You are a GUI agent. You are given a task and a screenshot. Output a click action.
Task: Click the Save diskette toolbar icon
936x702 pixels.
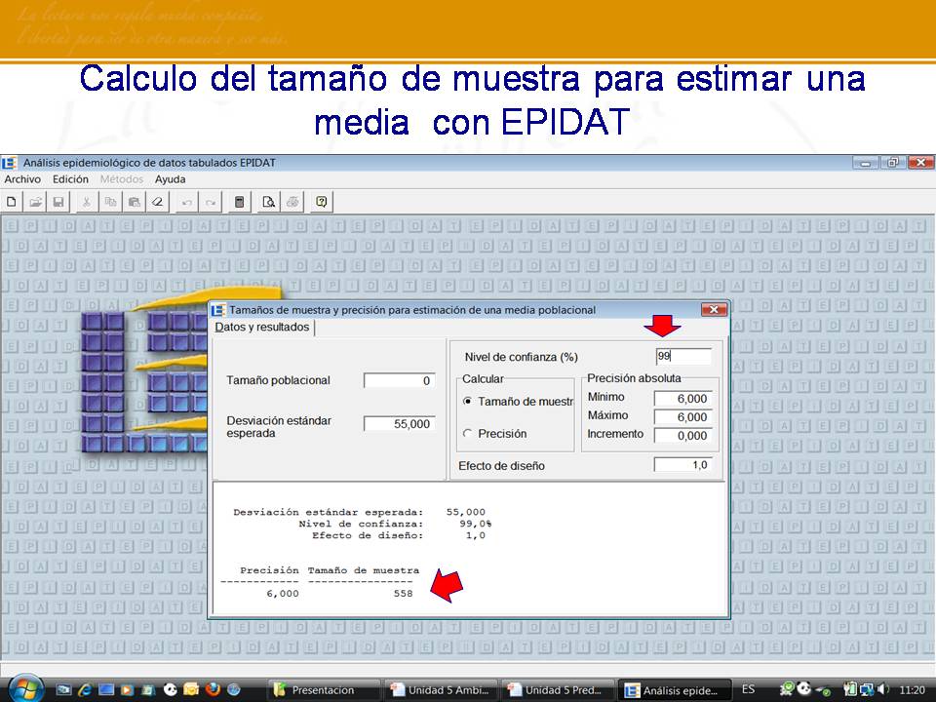point(58,202)
